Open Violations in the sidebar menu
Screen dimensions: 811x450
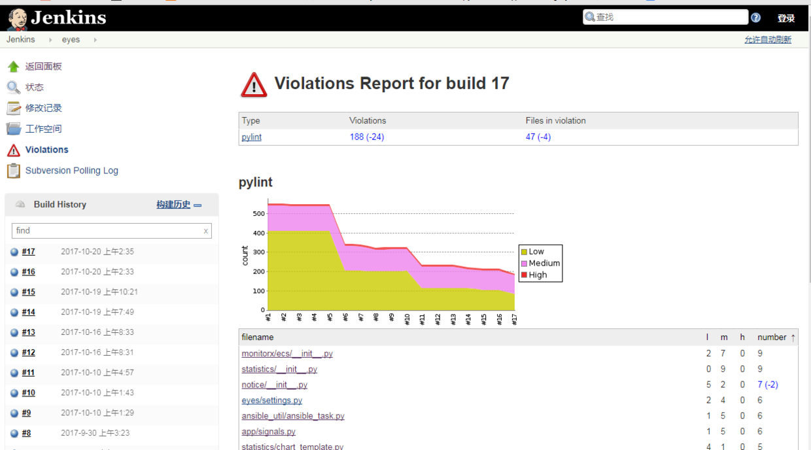click(46, 150)
